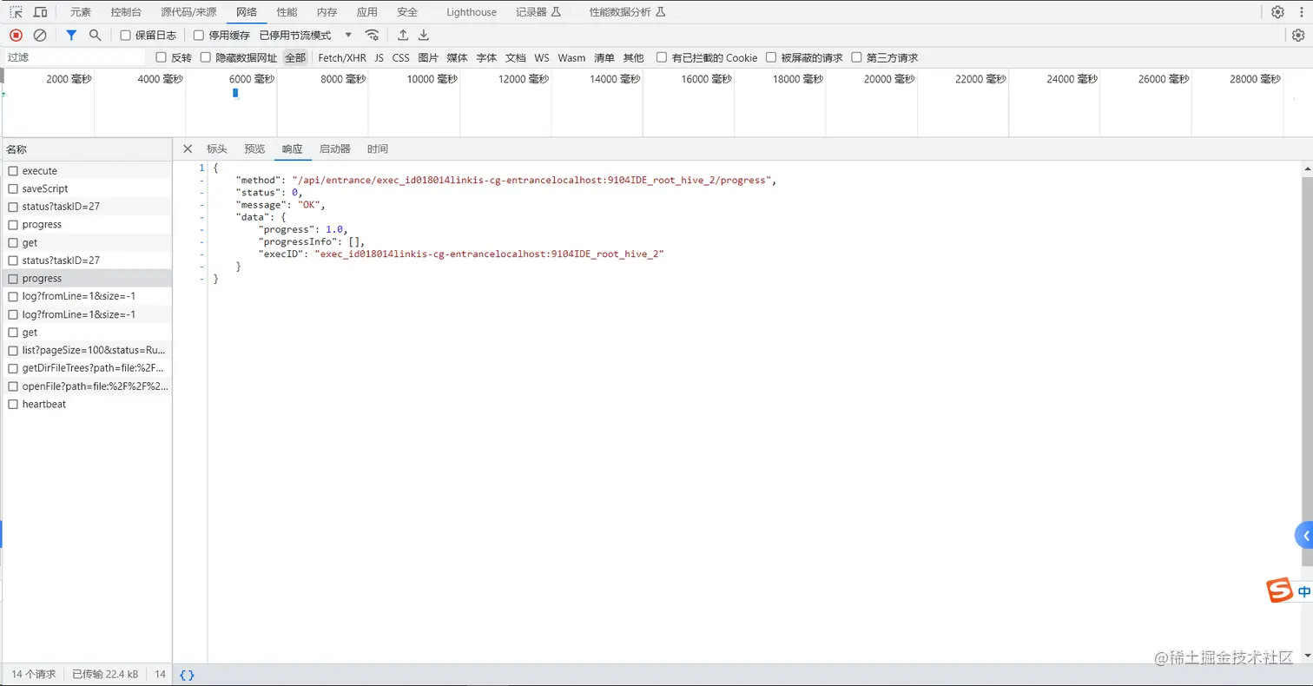
Task: Switch to the 元素 panel tab
Action: (x=81, y=12)
